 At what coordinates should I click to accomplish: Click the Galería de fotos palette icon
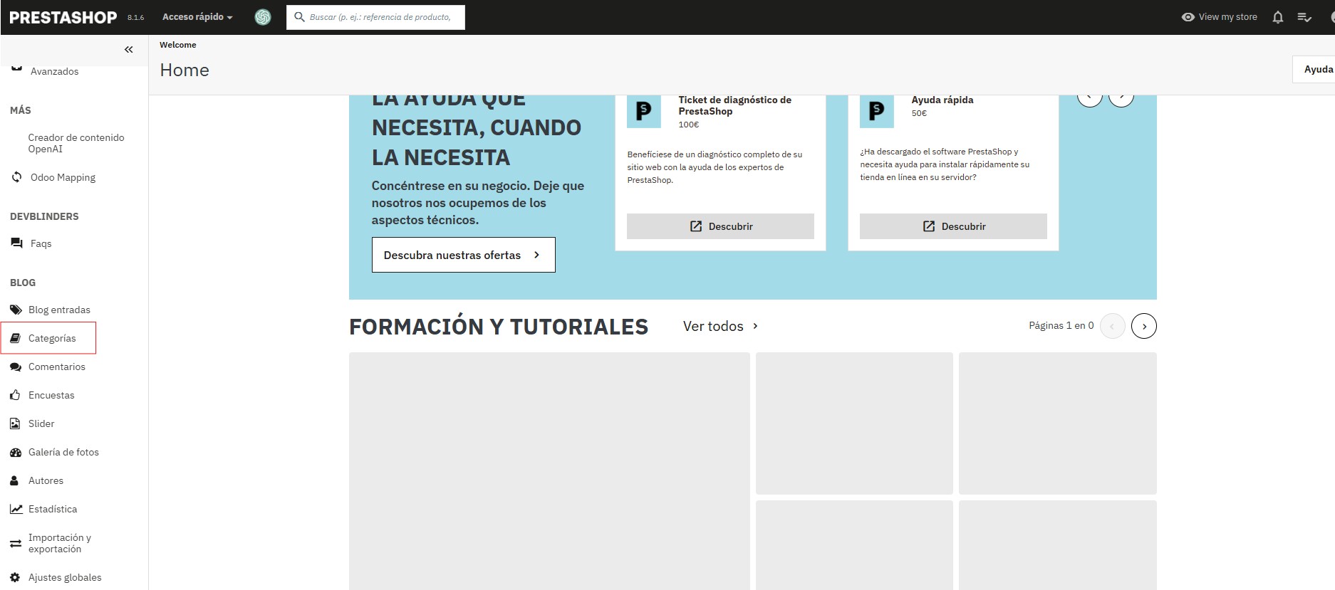16,452
